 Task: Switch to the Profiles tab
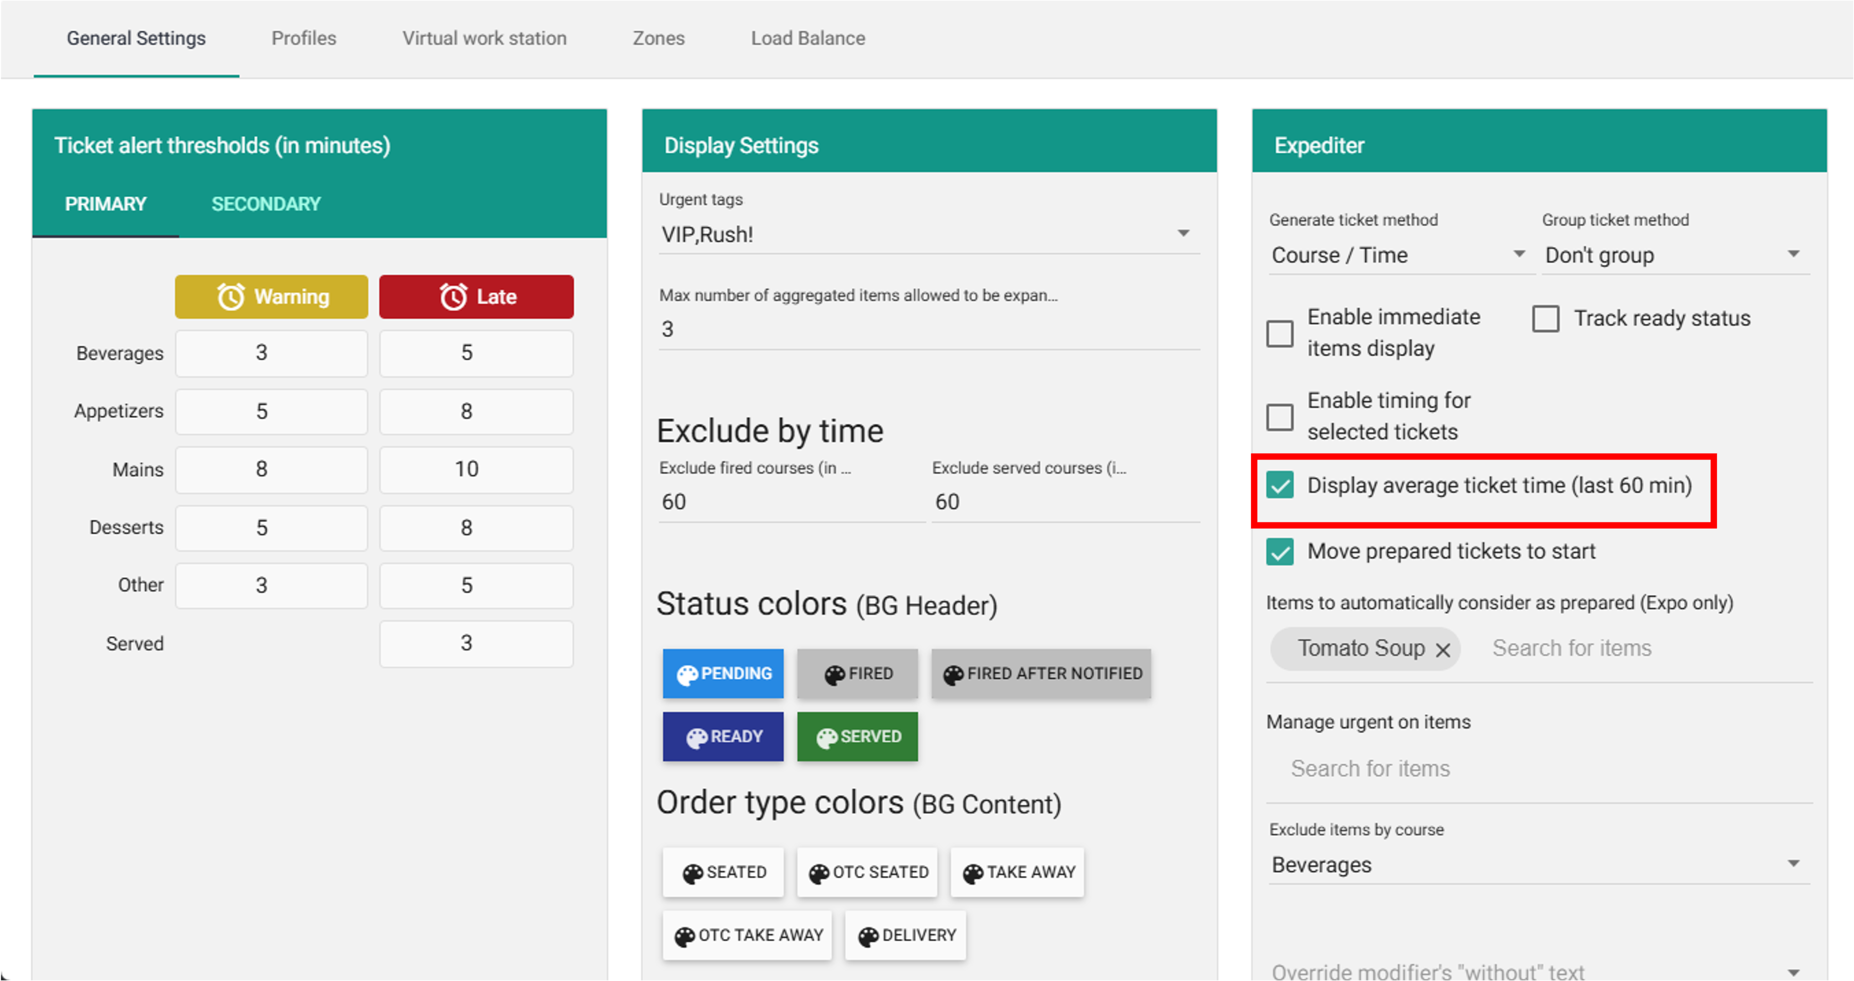pos(304,38)
